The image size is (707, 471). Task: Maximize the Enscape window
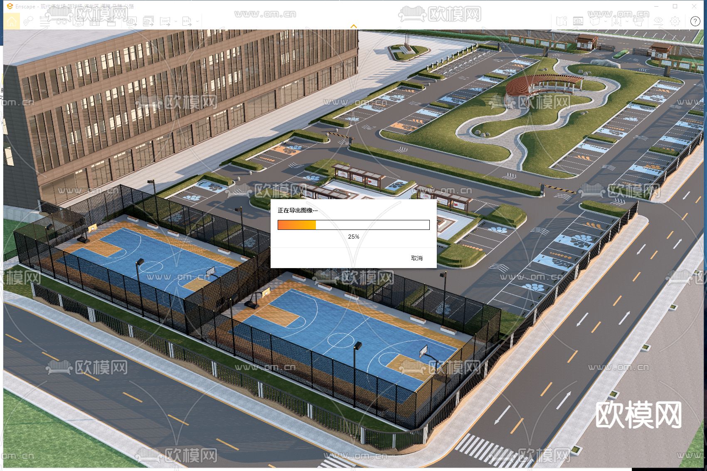(675, 6)
